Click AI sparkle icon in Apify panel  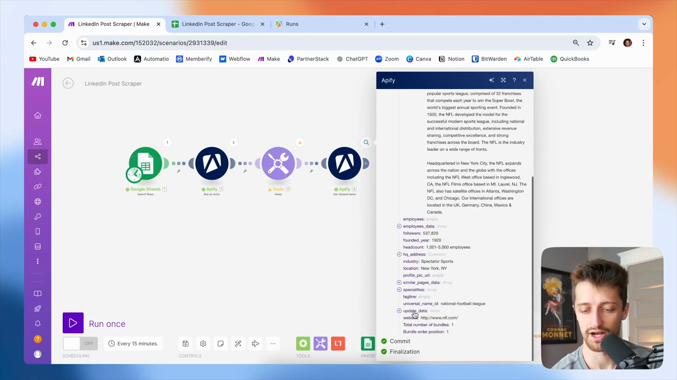coord(491,80)
